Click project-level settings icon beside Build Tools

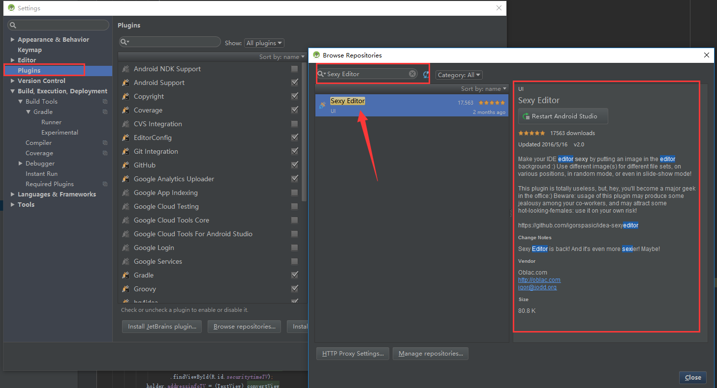(x=105, y=102)
